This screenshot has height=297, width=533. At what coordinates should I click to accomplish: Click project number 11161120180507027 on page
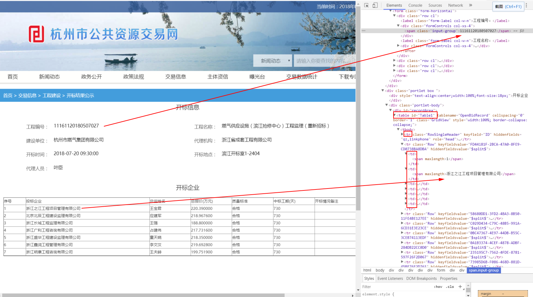[76, 126]
